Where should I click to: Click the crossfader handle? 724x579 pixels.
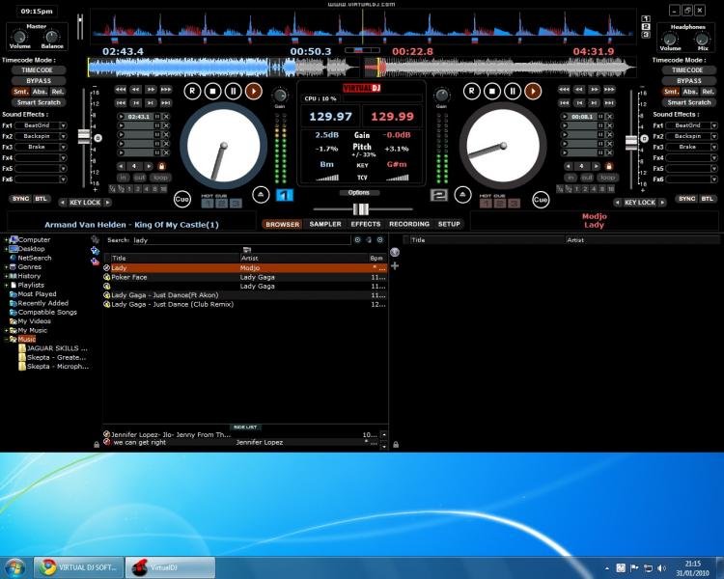(361, 209)
